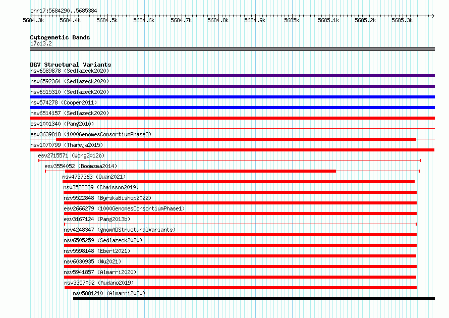Open variant label nsv6592364 (Sedlazeck2020)
Screen dimensions: 449x318
pos(70,81)
